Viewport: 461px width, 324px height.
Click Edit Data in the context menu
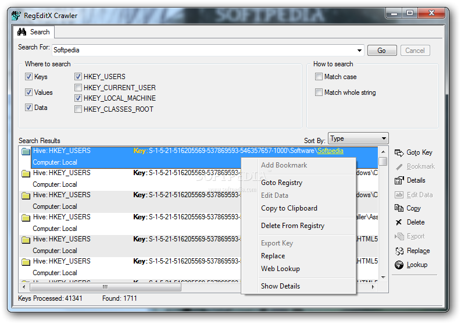(x=274, y=195)
